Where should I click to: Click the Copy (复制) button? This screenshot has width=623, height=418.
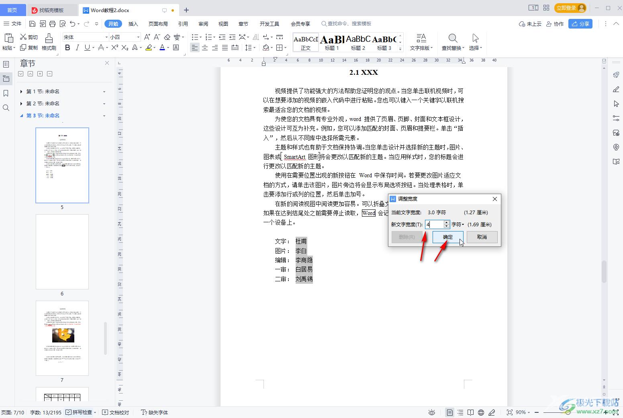click(29, 47)
